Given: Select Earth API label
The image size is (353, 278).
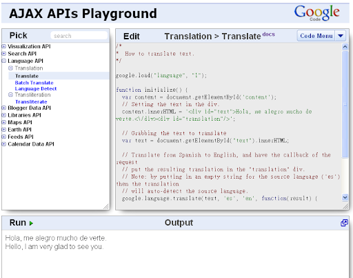Looking at the screenshot, I should pos(19,130).
